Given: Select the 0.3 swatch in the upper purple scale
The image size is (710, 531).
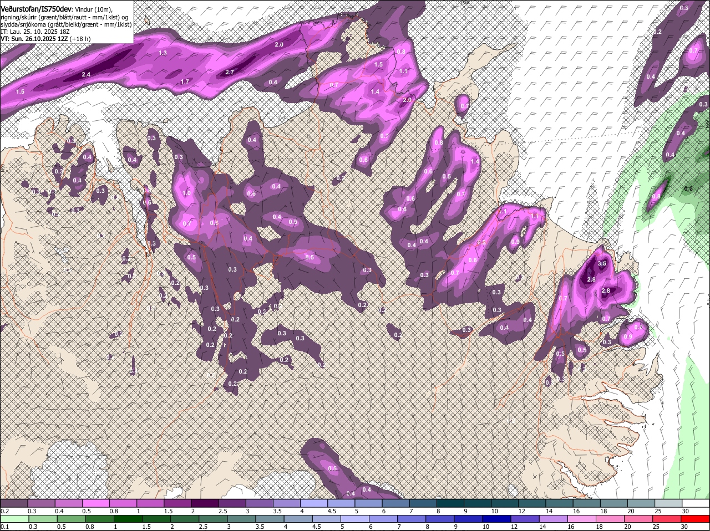Looking at the screenshot, I should coord(41,503).
